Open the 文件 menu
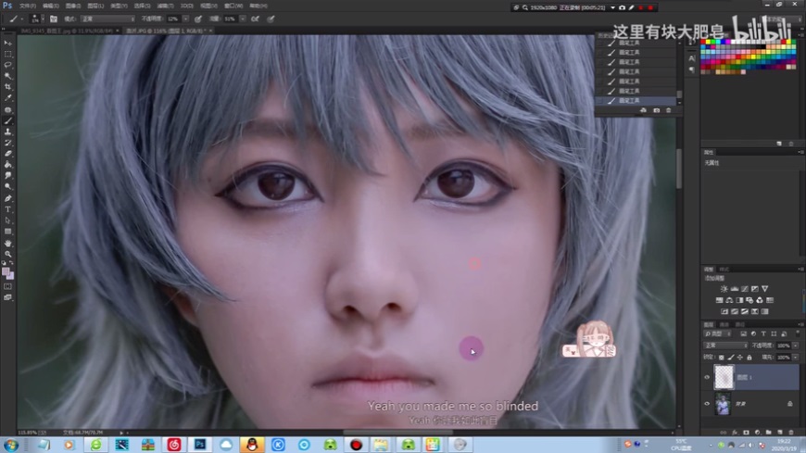Screen dimensions: 806x453 coord(27,6)
